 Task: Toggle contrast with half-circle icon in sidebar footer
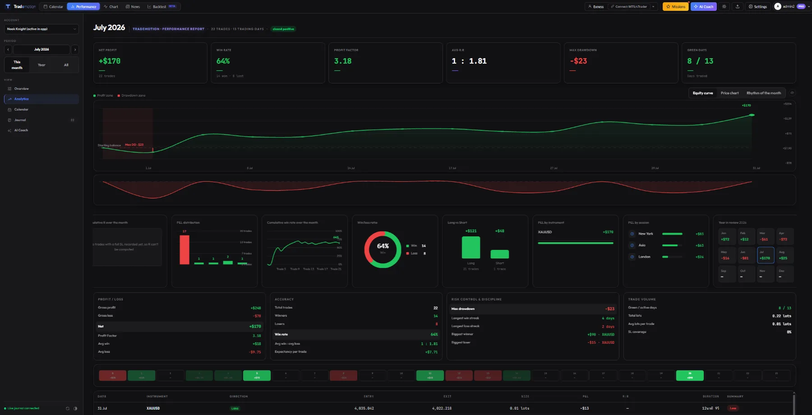[x=75, y=408]
